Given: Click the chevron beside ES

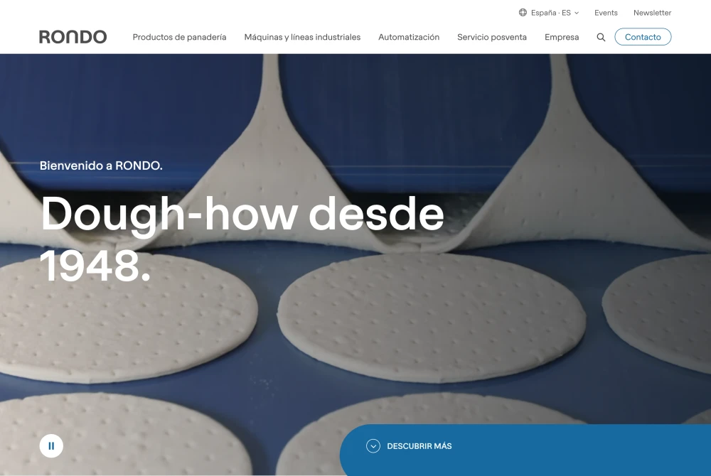Looking at the screenshot, I should coord(577,13).
